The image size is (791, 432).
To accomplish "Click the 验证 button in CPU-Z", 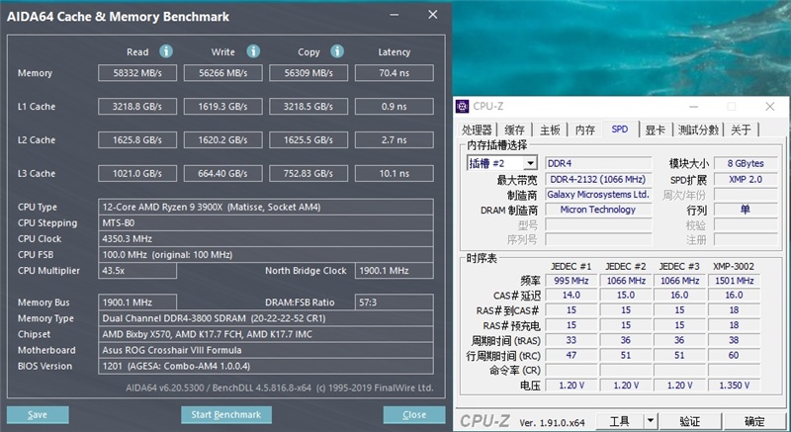I will pyautogui.click(x=690, y=420).
